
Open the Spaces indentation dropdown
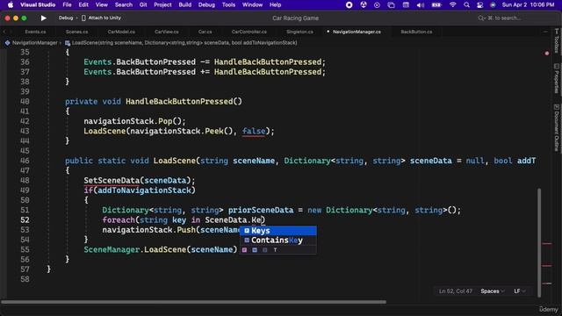493,291
